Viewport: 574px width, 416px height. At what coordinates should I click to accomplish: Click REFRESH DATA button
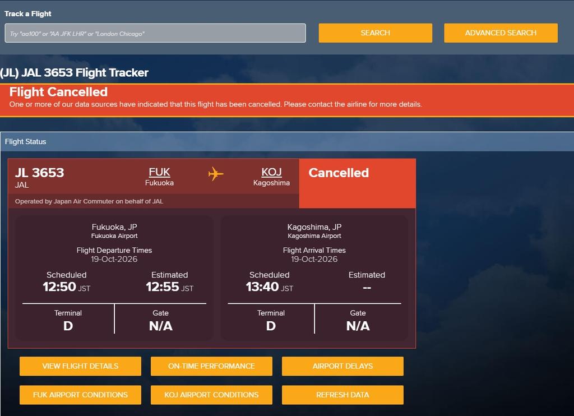click(342, 395)
